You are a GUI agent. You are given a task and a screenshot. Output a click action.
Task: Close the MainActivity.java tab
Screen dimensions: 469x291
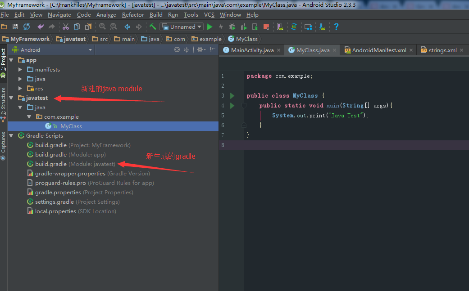tap(279, 50)
